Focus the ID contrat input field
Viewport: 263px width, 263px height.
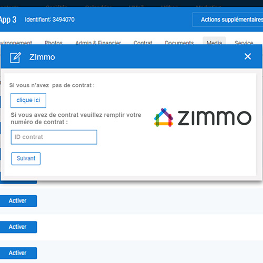pos(54,137)
